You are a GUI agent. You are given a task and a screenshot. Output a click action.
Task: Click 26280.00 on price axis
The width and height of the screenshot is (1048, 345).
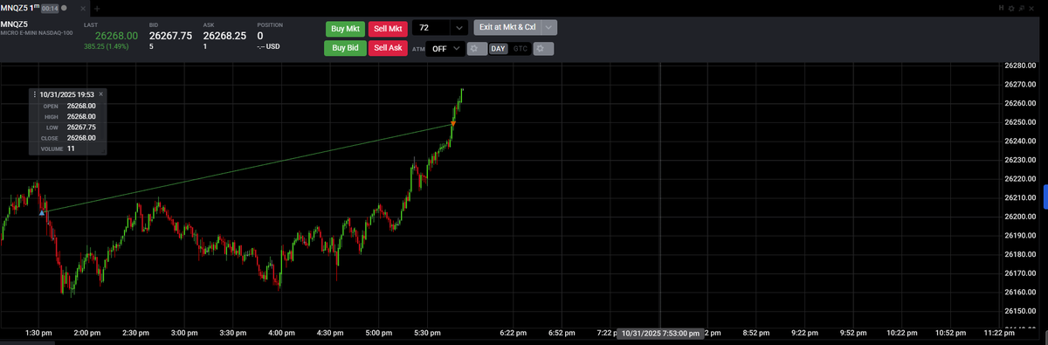tap(1020, 66)
